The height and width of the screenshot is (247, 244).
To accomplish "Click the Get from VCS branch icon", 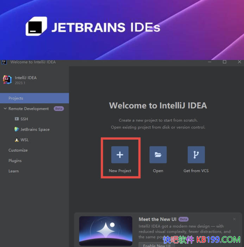I will click(x=196, y=155).
